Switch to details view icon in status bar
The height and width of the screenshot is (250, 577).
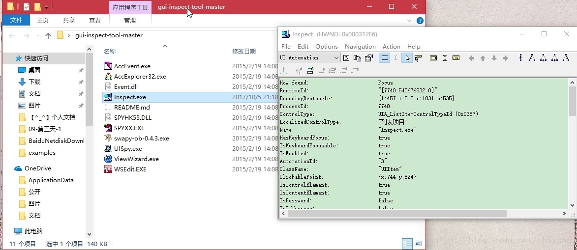point(407,244)
